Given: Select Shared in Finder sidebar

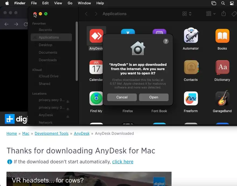Looking at the screenshot, I should (x=51, y=84).
